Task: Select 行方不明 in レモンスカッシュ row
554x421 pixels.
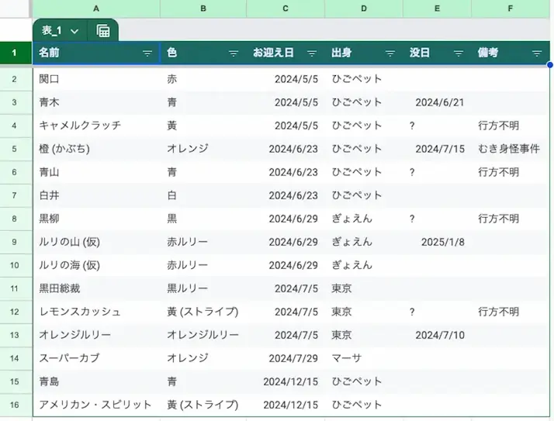Action: 511,312
